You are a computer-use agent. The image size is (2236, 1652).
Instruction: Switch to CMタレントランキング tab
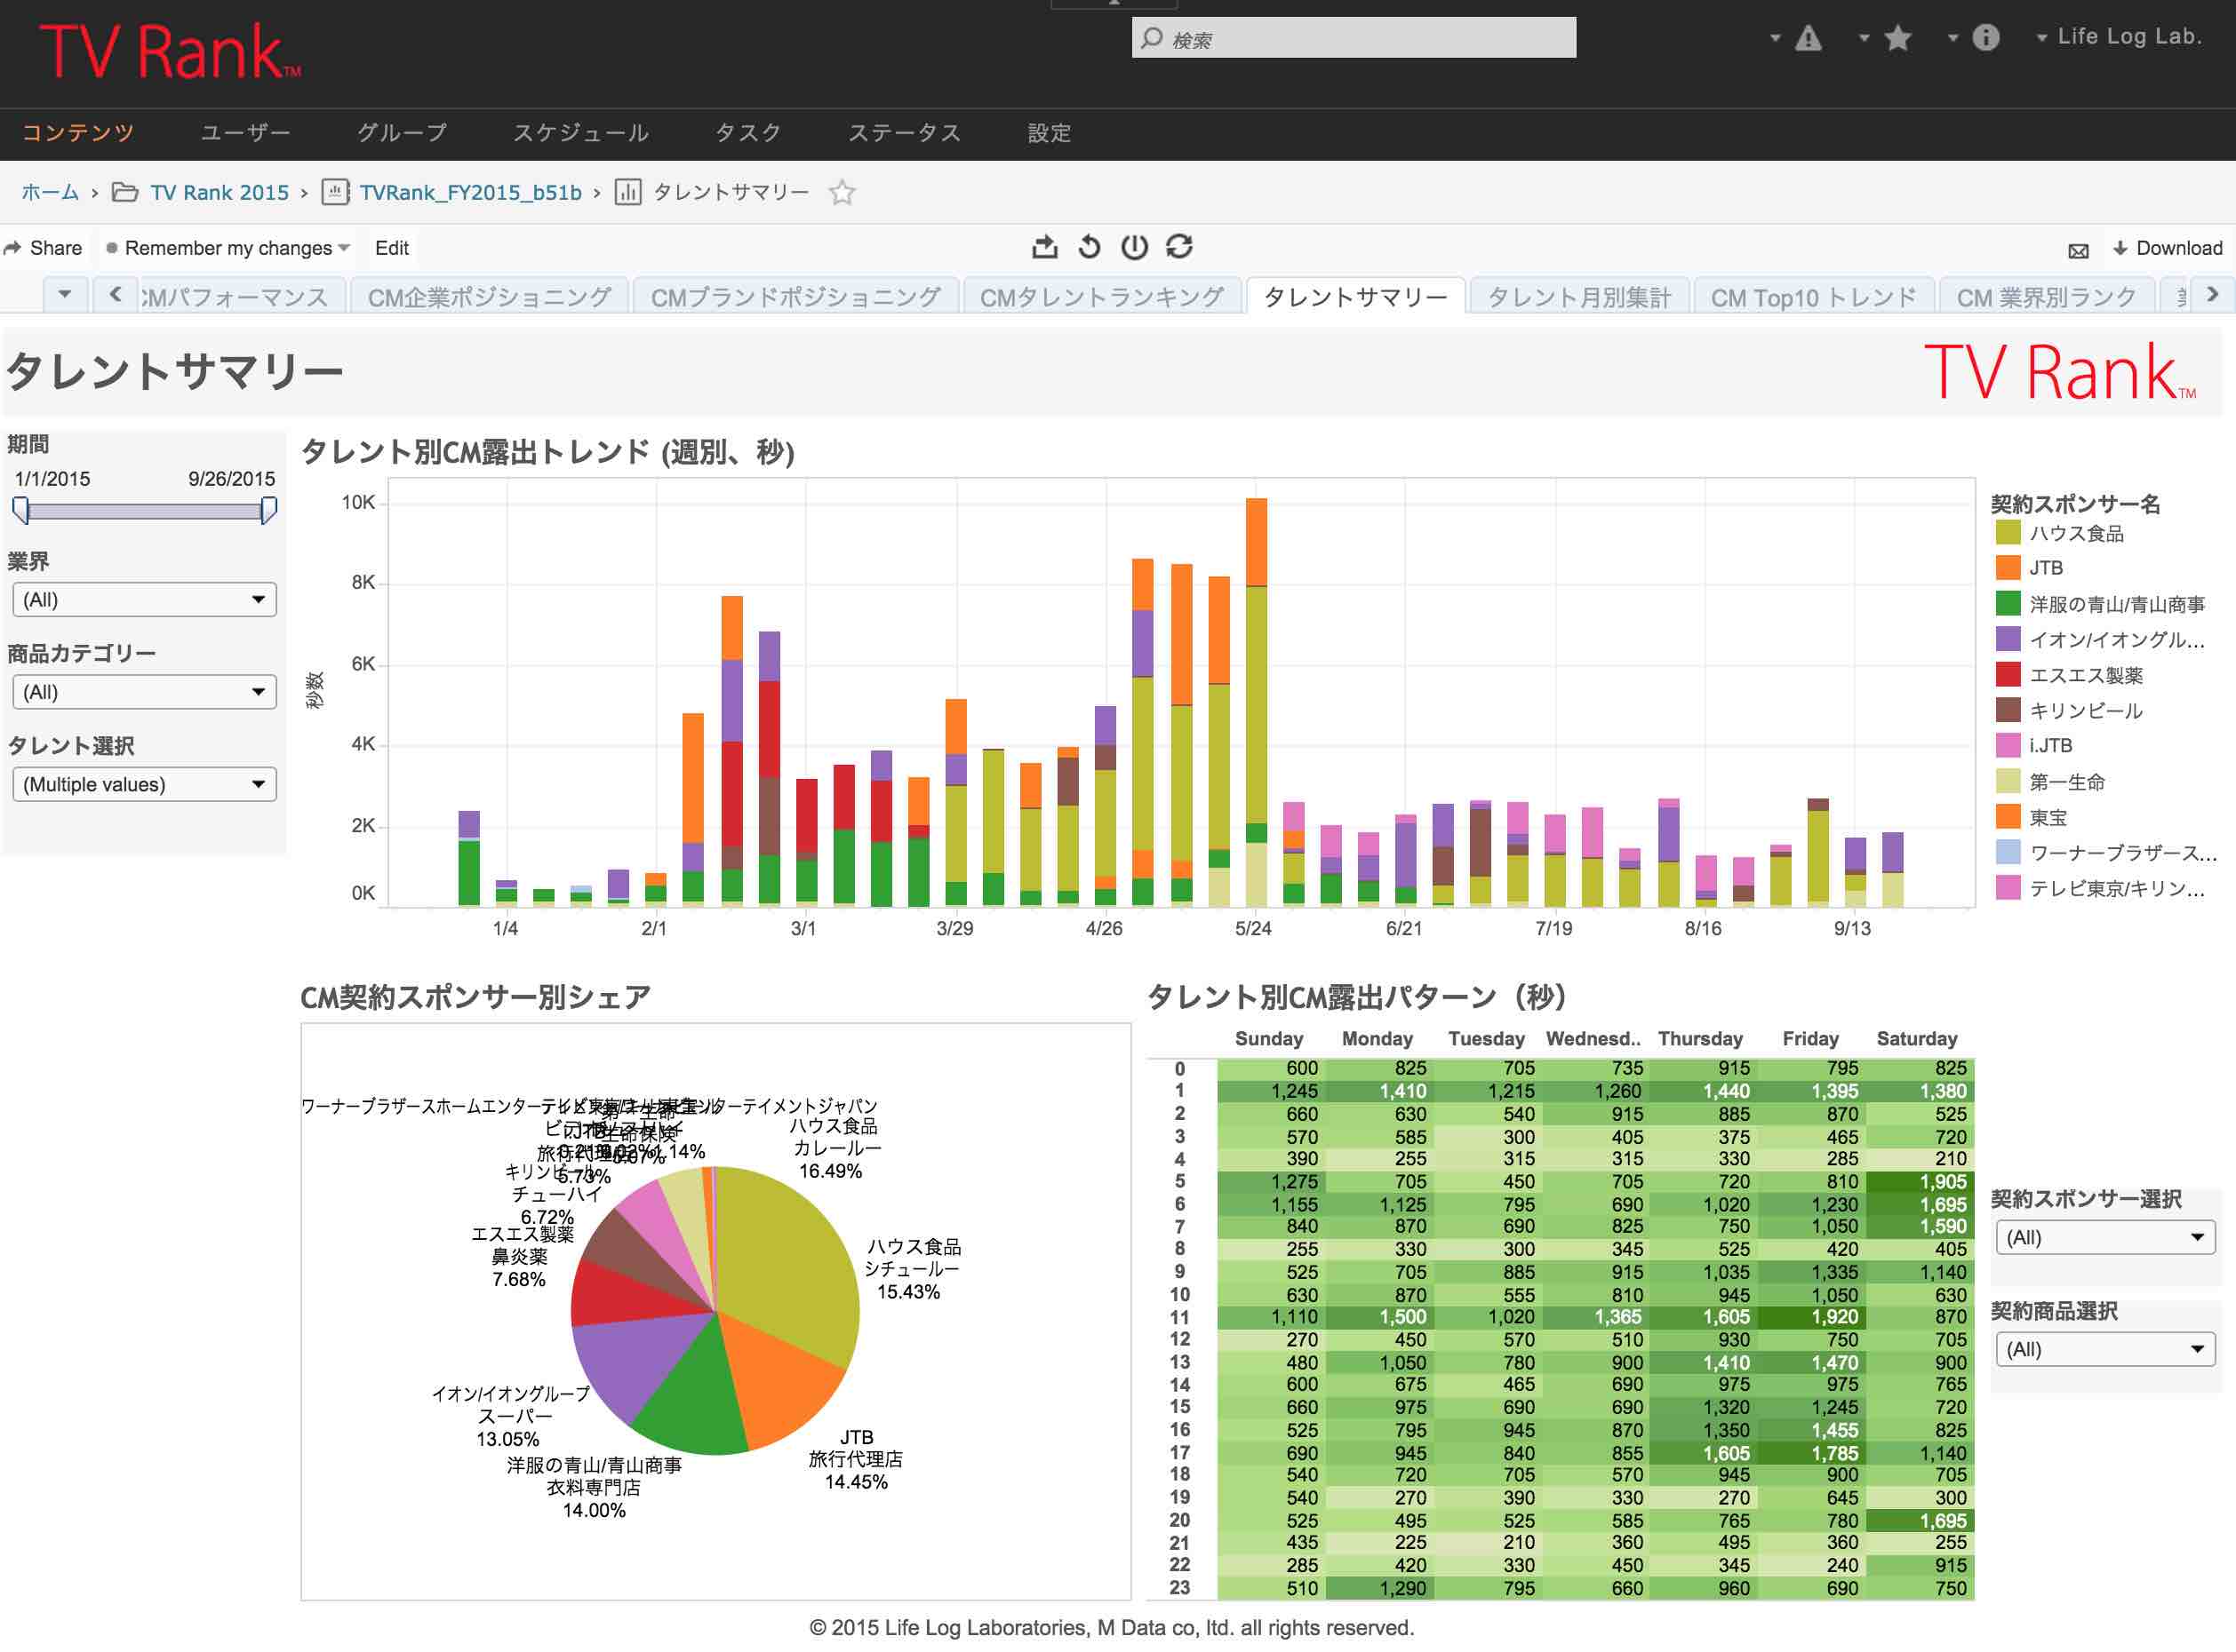tap(1101, 297)
